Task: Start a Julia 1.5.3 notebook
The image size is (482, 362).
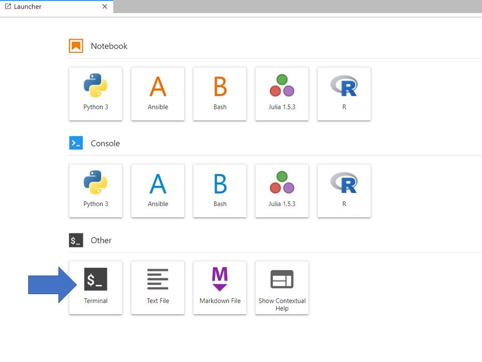Action: 282,94
